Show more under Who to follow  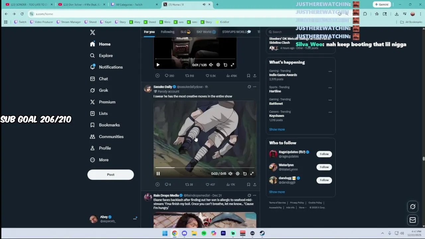click(277, 192)
